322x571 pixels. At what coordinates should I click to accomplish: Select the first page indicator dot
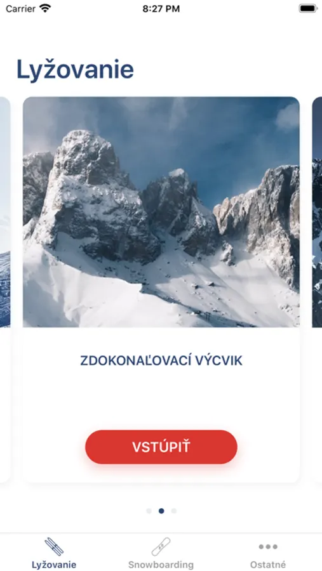tap(149, 511)
